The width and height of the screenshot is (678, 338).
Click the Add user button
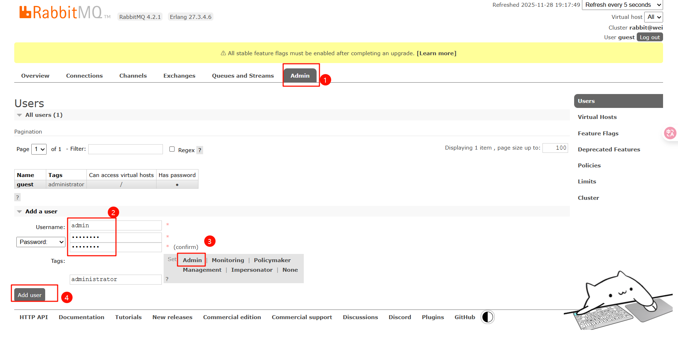pos(30,295)
